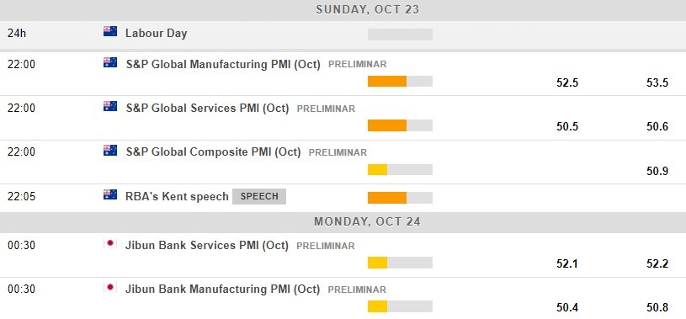Open S&P Global Manufacturing PMI (Oct) details
The height and width of the screenshot is (319, 686).
click(x=223, y=64)
